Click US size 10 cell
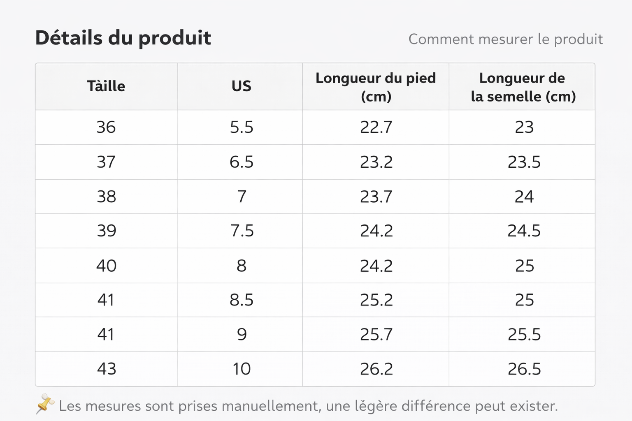Viewport: 632px width, 421px height. coord(241,369)
